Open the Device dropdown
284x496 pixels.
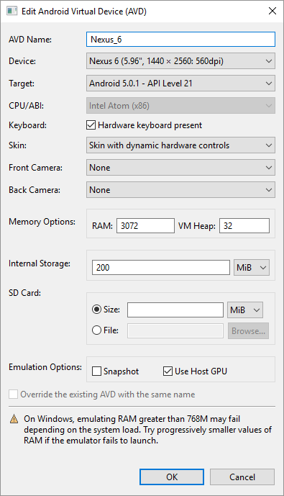coord(180,60)
